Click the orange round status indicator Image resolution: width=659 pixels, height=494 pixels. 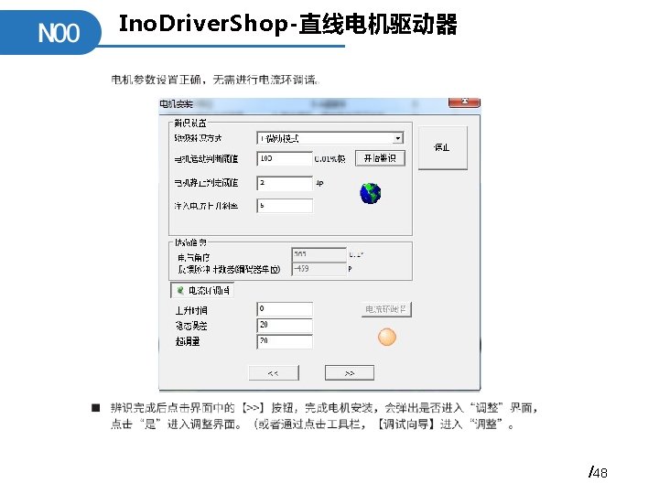click(x=386, y=337)
